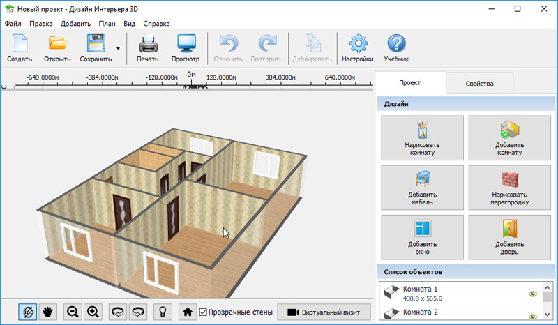
Task: Open the Вид menu
Action: click(130, 24)
